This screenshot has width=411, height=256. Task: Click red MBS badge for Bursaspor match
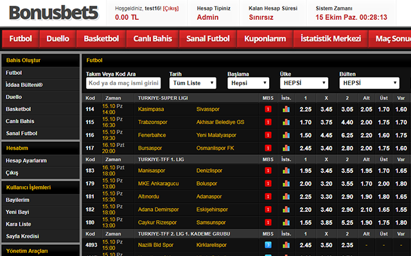[268, 148]
